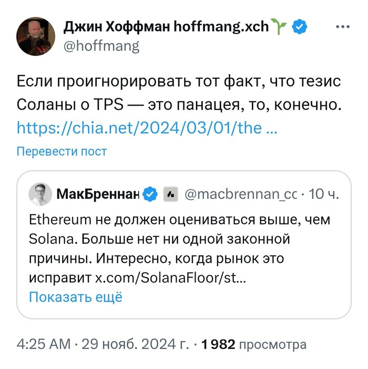Click the МакБреннан name in quoted post
Image resolution: width=368 pixels, height=369 pixels.
point(97,195)
